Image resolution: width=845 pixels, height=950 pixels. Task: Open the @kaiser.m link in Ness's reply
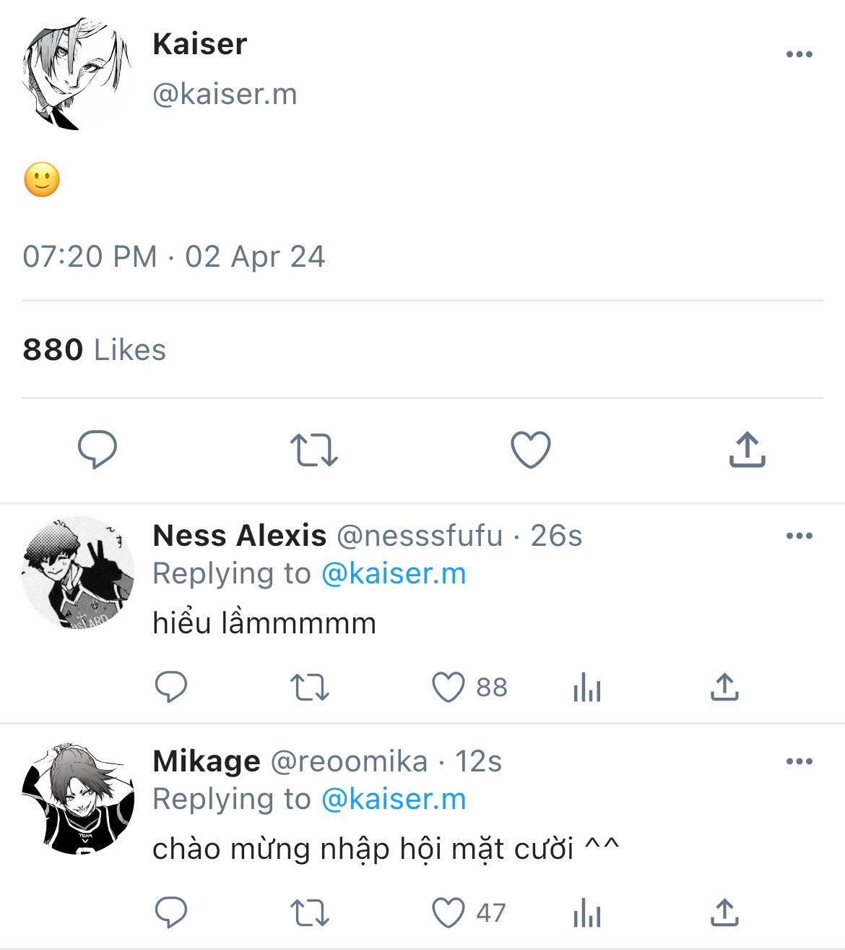coord(394,574)
